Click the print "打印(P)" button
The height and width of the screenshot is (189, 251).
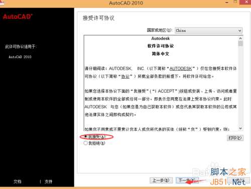235,138
